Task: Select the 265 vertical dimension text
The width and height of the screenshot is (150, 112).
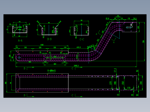Action: click(115, 83)
